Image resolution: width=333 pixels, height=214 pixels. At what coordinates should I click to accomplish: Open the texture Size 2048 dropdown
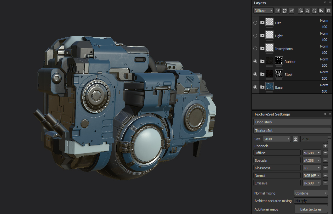(x=277, y=139)
